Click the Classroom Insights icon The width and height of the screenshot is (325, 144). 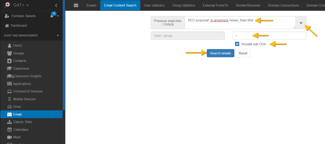tap(10, 76)
